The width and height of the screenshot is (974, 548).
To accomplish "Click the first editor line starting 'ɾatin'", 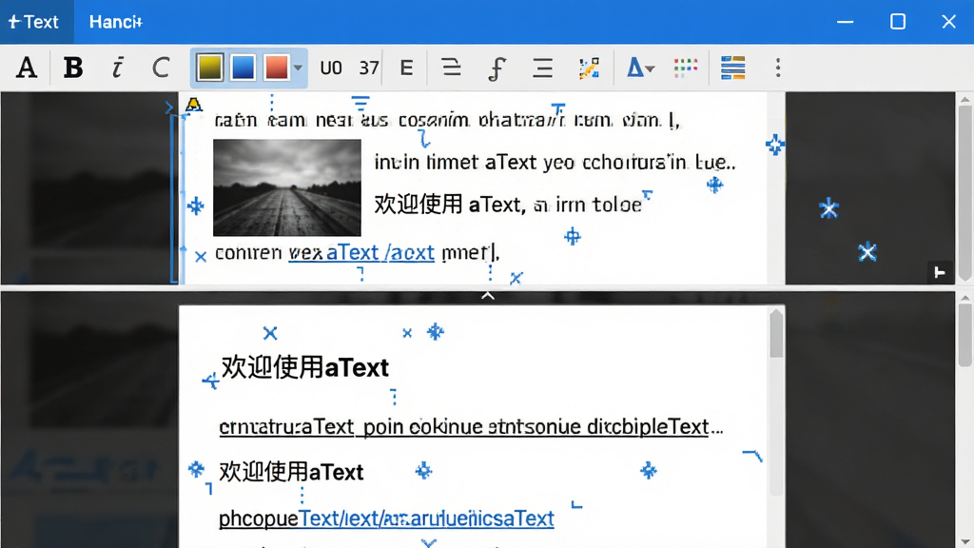I will [x=447, y=120].
